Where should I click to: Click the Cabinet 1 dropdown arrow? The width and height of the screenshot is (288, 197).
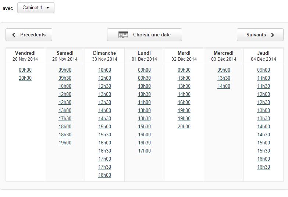point(47,8)
